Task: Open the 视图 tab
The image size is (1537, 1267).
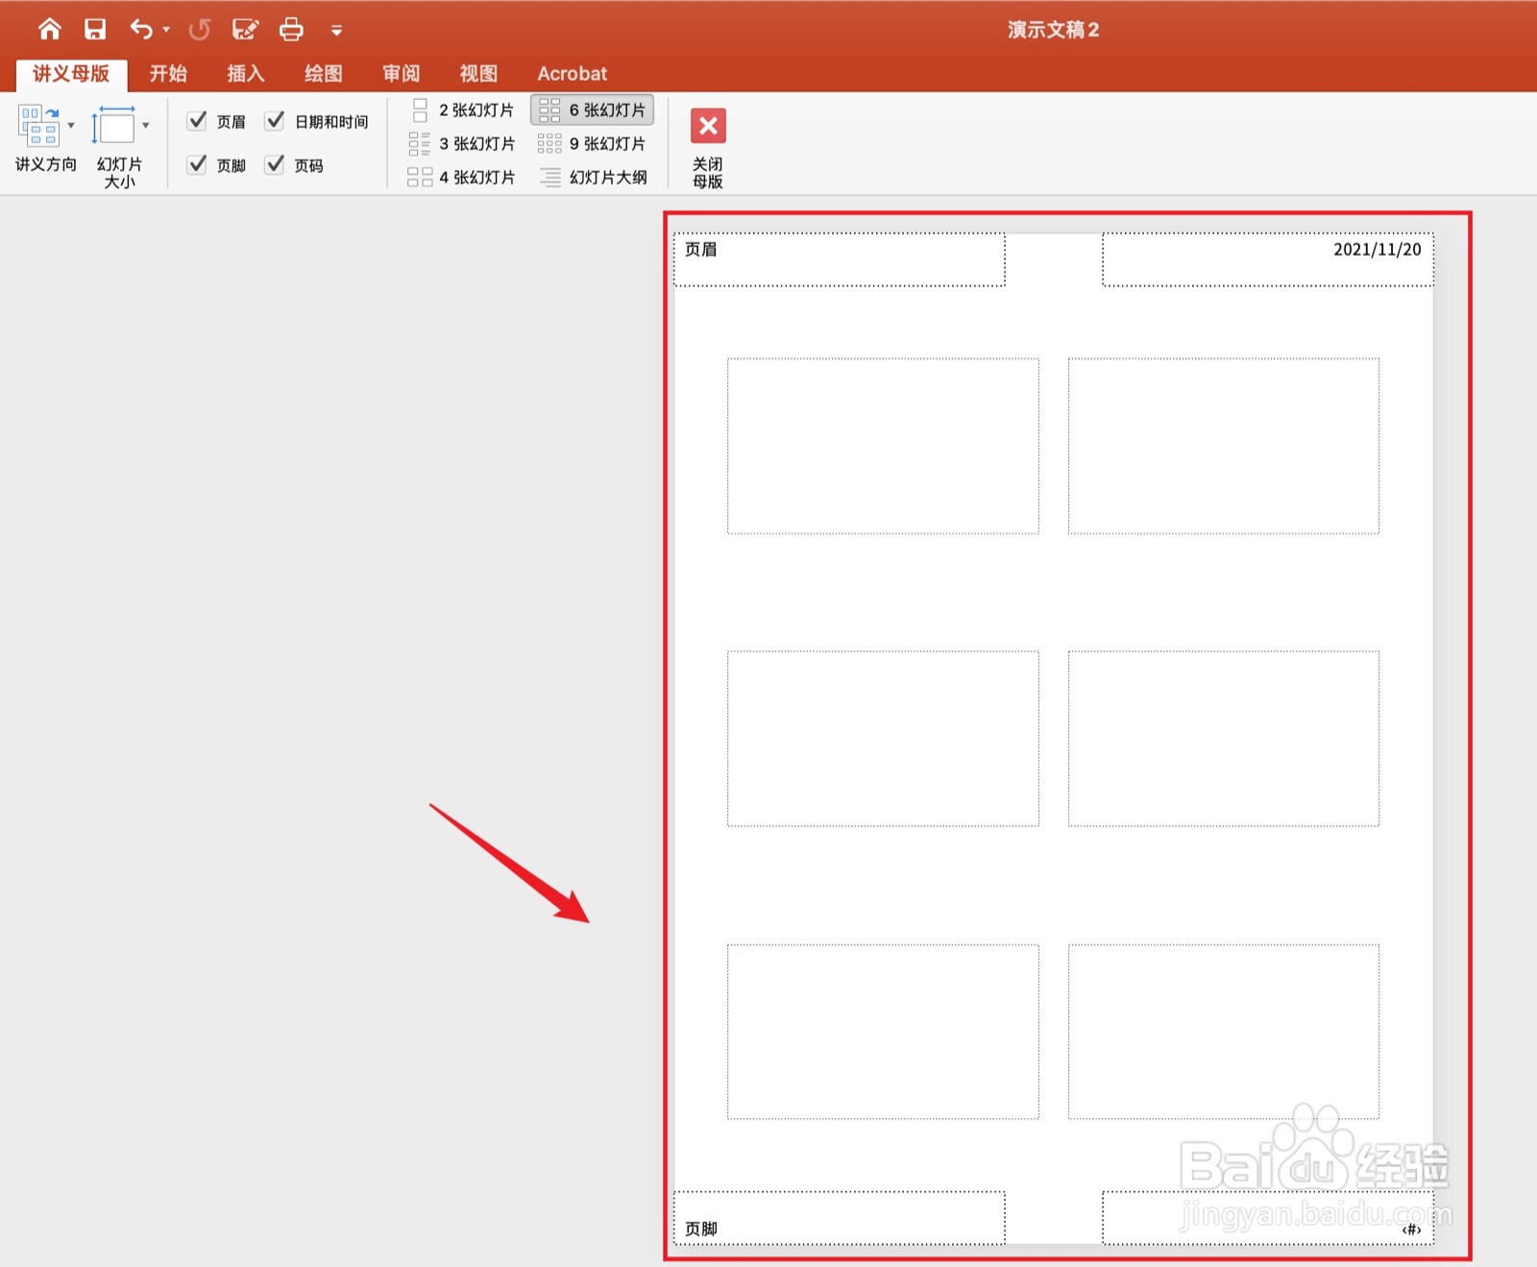Action: coord(478,74)
